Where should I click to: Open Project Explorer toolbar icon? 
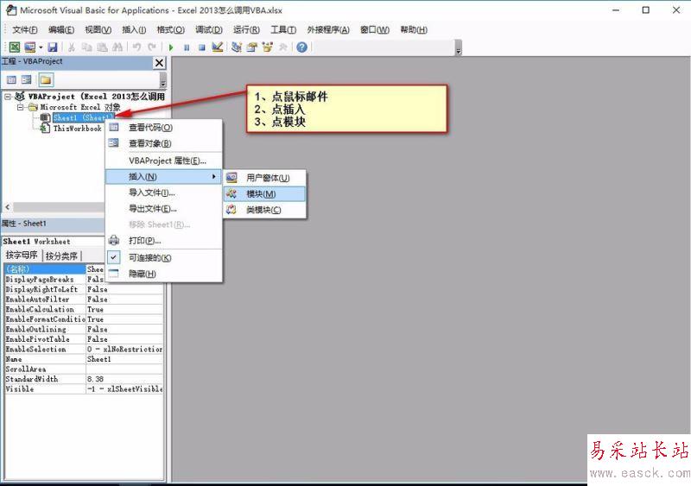click(x=236, y=47)
